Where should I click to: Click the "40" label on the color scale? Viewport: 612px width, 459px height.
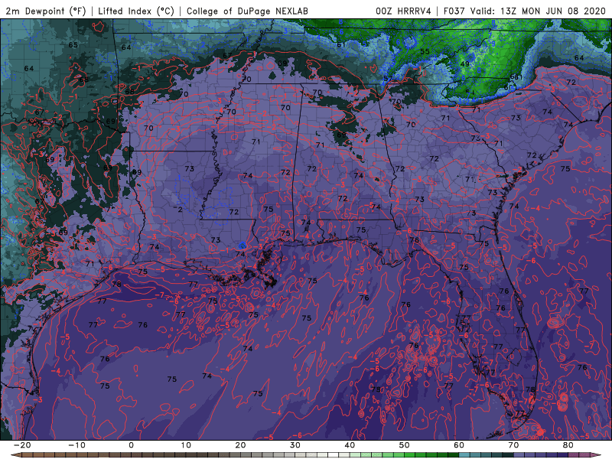coord(350,445)
